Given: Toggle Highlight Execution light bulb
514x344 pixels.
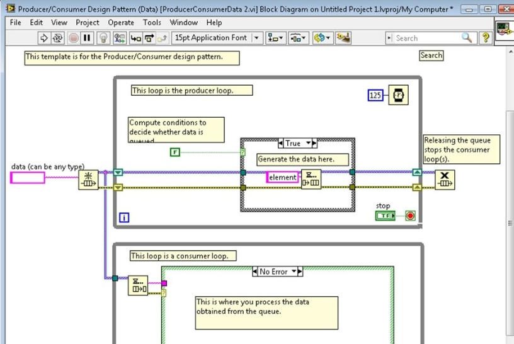Looking at the screenshot, I should 105,38.
